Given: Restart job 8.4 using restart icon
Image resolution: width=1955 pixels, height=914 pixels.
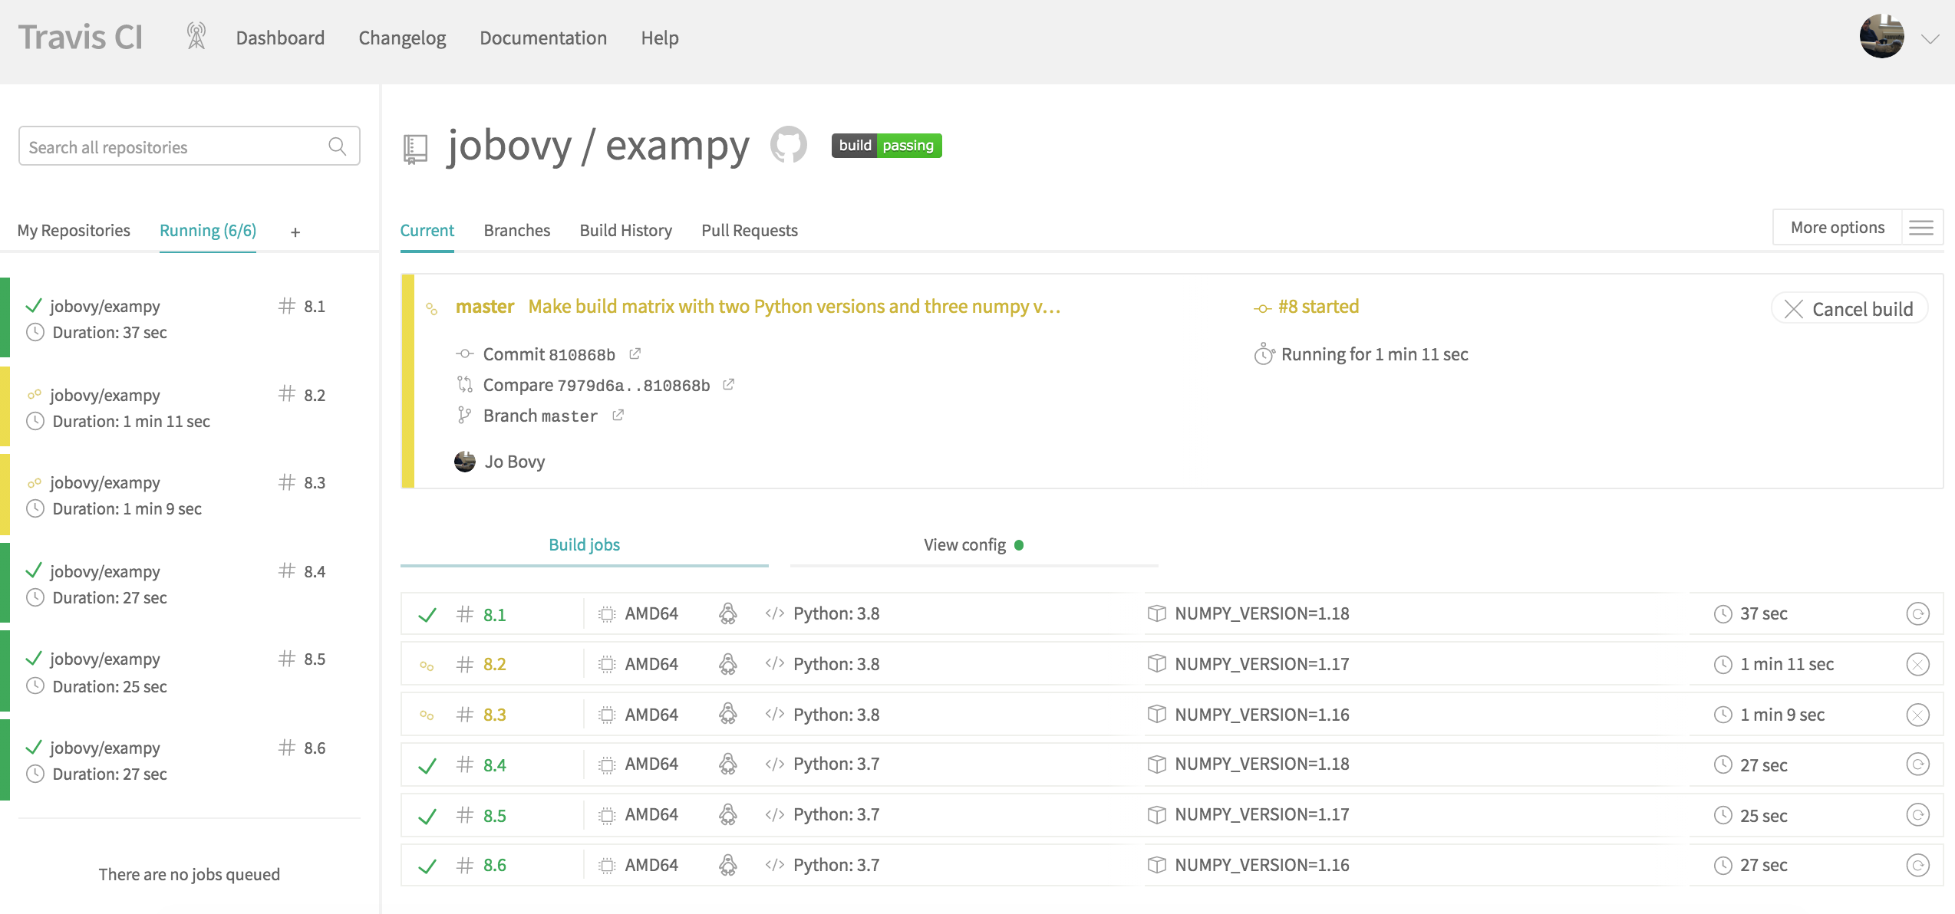Looking at the screenshot, I should click(x=1917, y=764).
